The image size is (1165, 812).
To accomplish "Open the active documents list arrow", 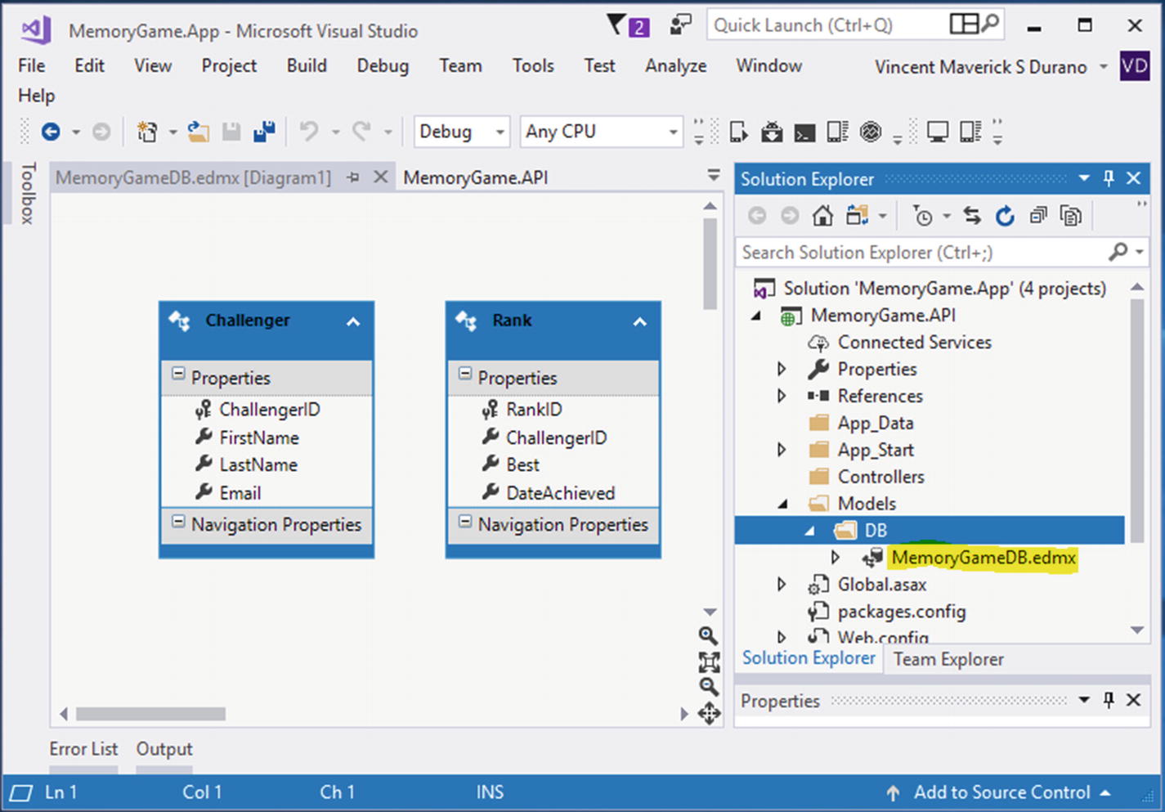I will point(714,175).
